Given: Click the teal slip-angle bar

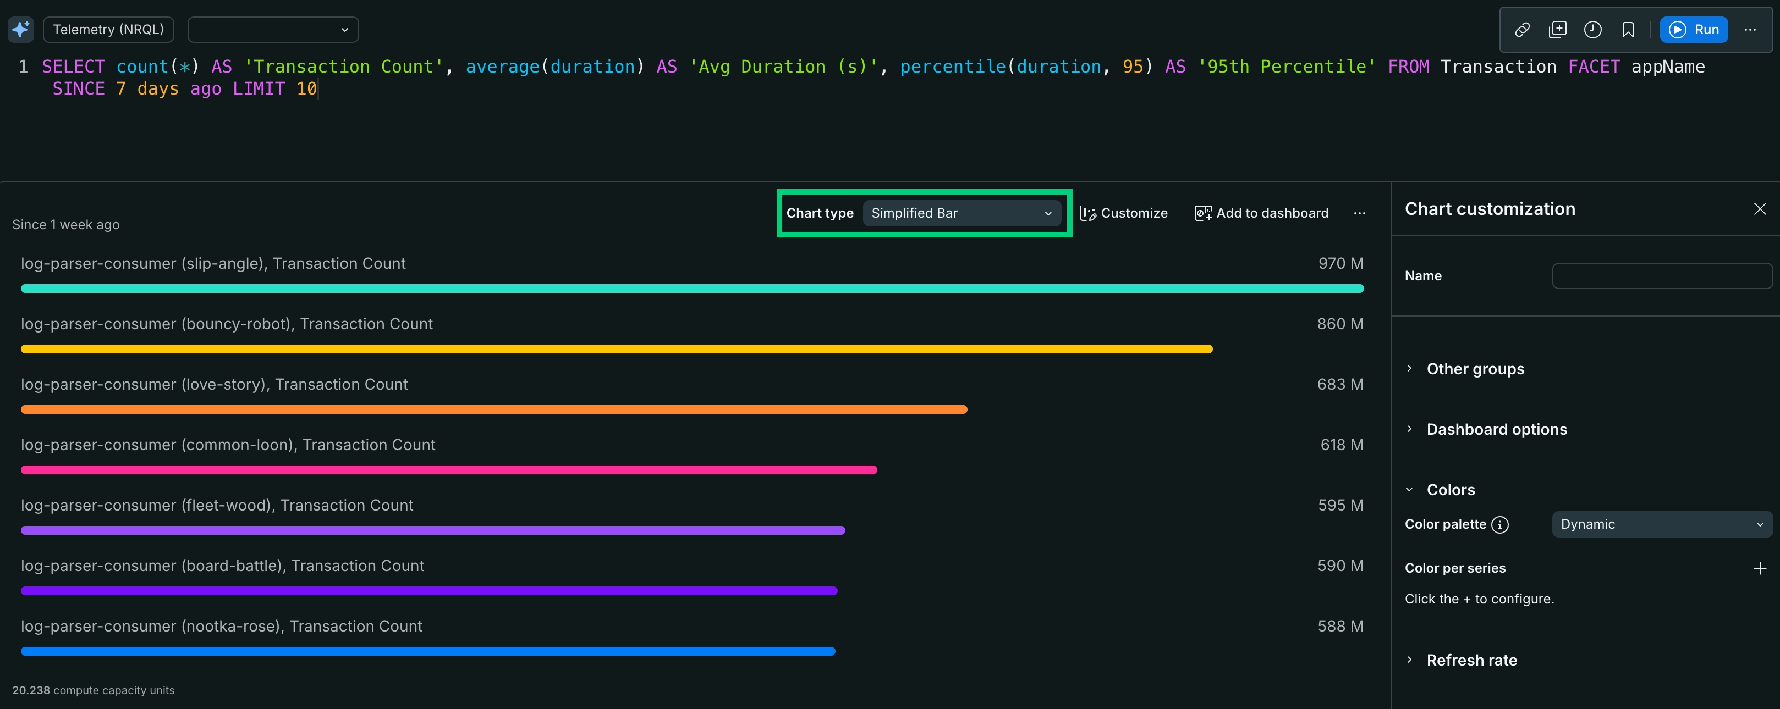Looking at the screenshot, I should tap(693, 289).
